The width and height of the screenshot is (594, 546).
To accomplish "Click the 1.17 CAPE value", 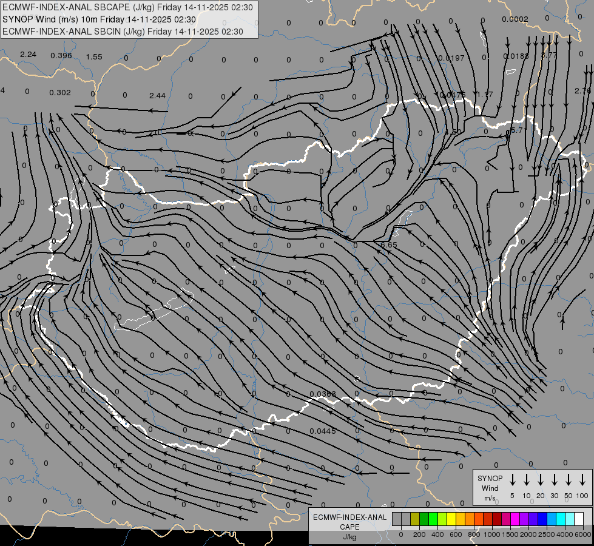I will (485, 95).
